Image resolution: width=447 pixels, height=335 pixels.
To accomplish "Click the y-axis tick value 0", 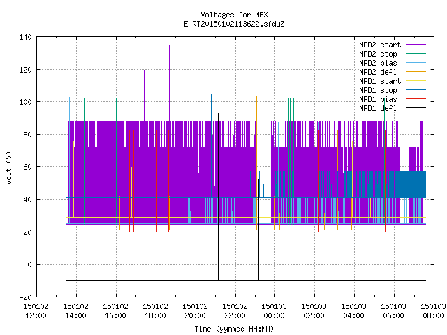I will 29,265.
